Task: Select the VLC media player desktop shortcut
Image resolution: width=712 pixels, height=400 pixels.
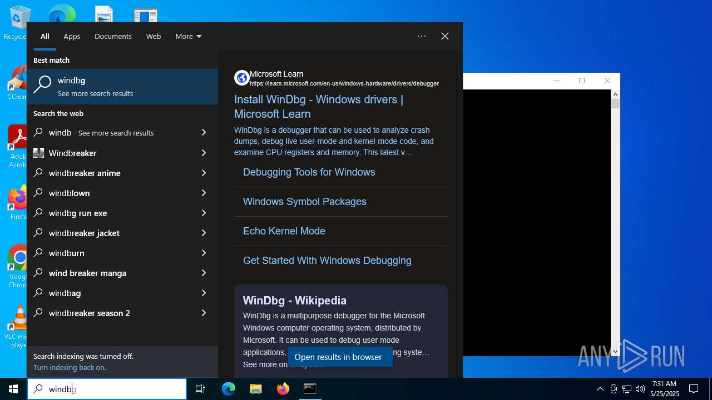Action: (17, 327)
